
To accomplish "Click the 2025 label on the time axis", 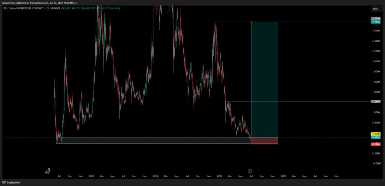I will coord(219,176).
